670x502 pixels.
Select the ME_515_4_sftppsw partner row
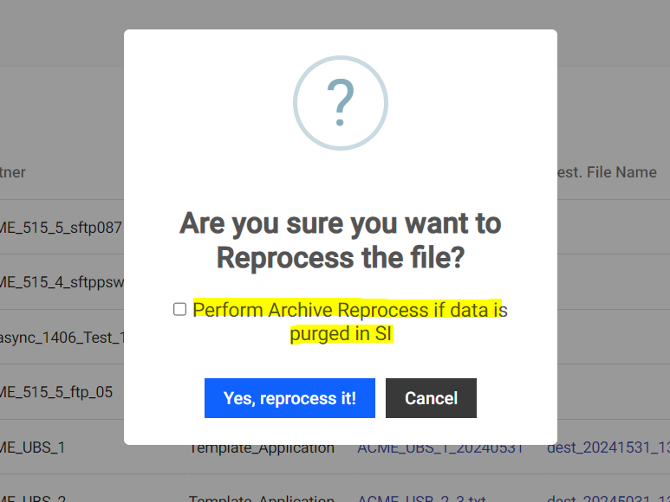click(x=62, y=282)
